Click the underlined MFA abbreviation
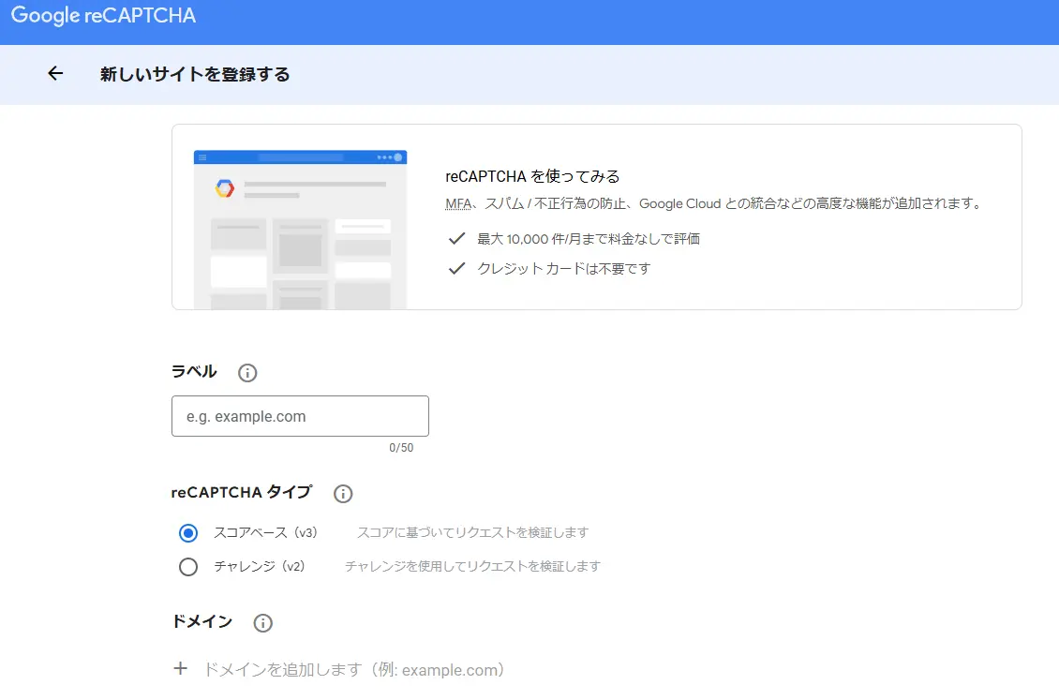The height and width of the screenshot is (700, 1059). tap(457, 203)
